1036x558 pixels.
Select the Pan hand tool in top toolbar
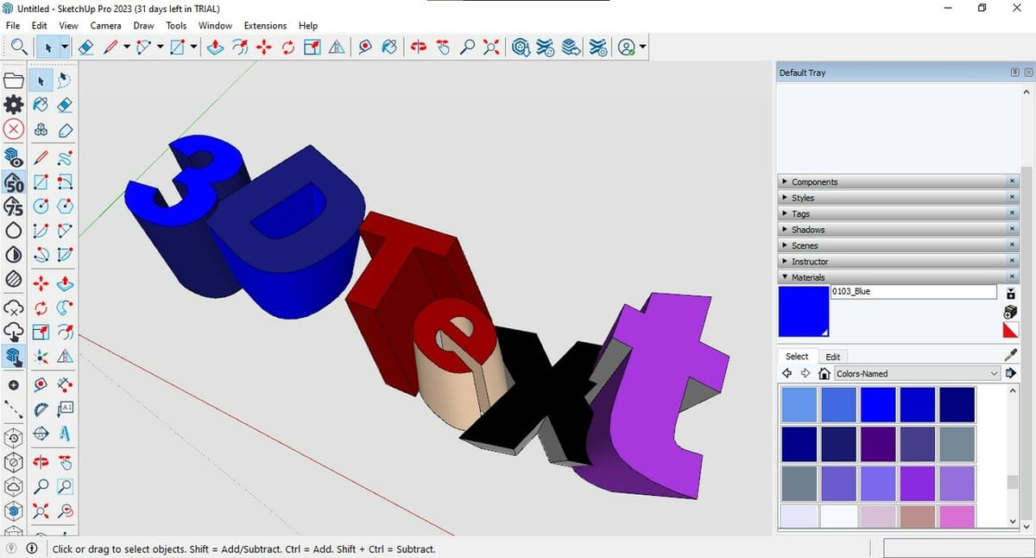tap(443, 48)
